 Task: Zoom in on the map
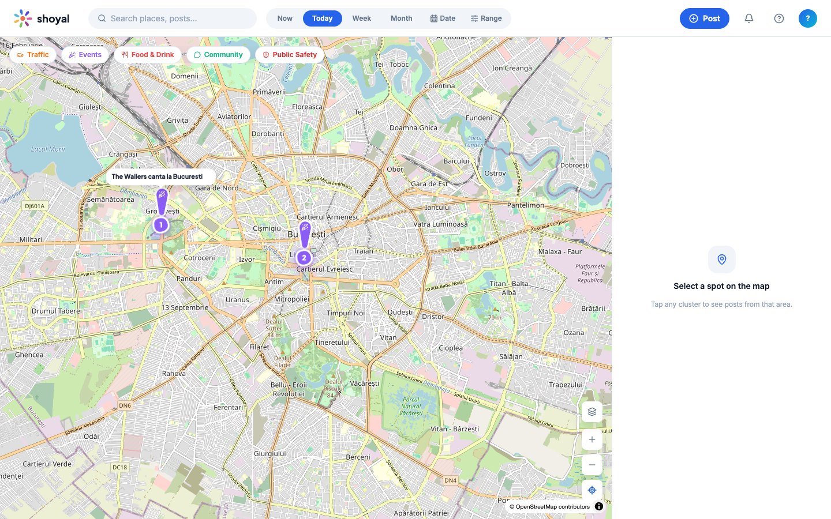pos(592,439)
